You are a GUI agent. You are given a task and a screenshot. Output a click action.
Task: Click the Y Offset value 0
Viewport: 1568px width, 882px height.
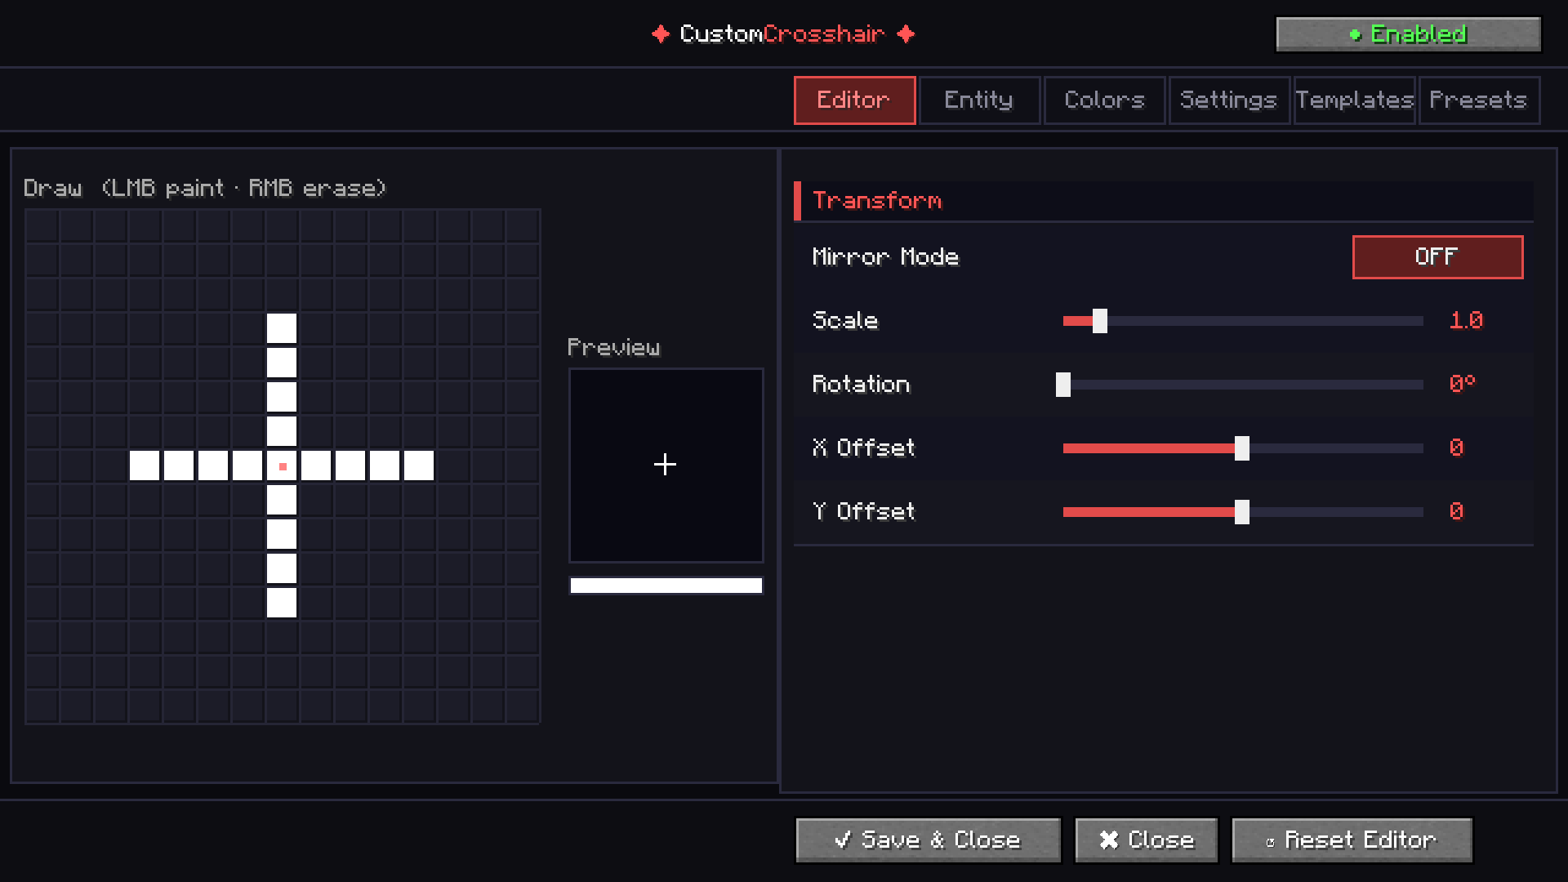[x=1456, y=512]
